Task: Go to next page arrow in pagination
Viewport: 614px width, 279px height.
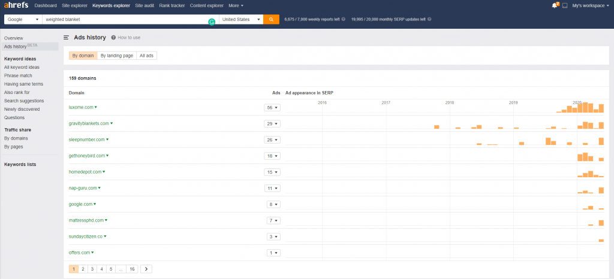Action: [146, 269]
